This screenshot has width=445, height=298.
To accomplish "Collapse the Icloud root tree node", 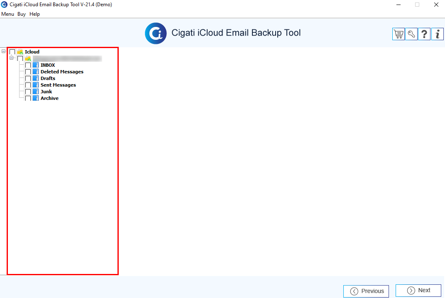I will point(3,51).
